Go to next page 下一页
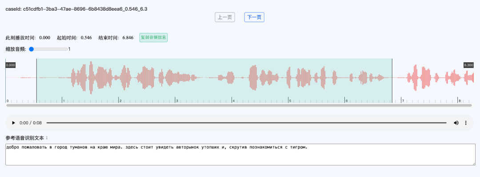 (254, 17)
